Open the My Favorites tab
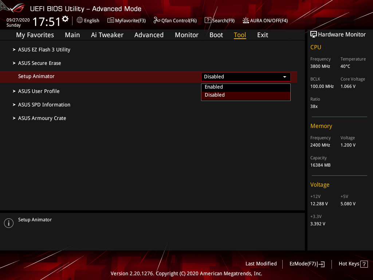This screenshot has width=373, height=280. coord(35,35)
